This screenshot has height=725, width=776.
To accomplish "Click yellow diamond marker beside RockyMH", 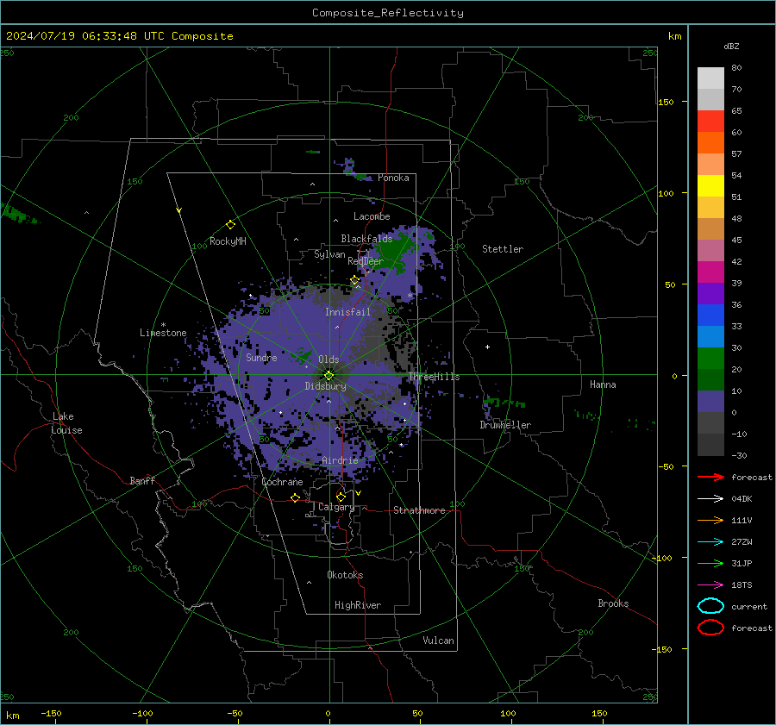I will click(x=230, y=225).
